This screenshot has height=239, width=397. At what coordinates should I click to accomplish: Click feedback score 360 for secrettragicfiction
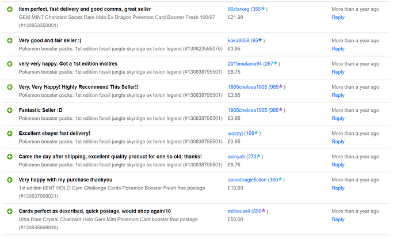[274, 180]
